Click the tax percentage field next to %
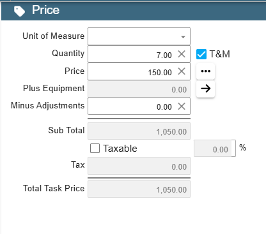 (215, 149)
